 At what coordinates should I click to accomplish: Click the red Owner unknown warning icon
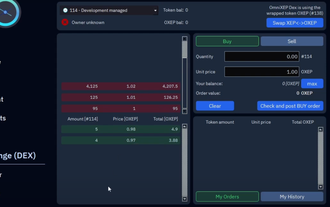click(65, 22)
